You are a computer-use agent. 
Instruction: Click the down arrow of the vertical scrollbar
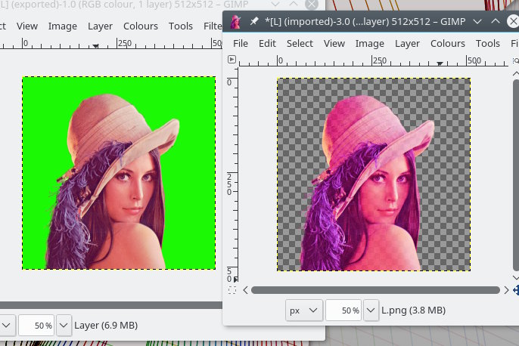click(516, 277)
